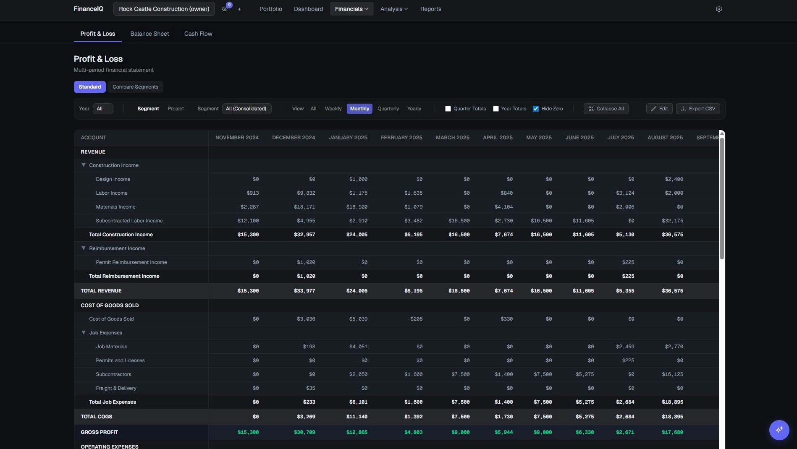Click the eye icon showing 9 watchers

coord(225,8)
